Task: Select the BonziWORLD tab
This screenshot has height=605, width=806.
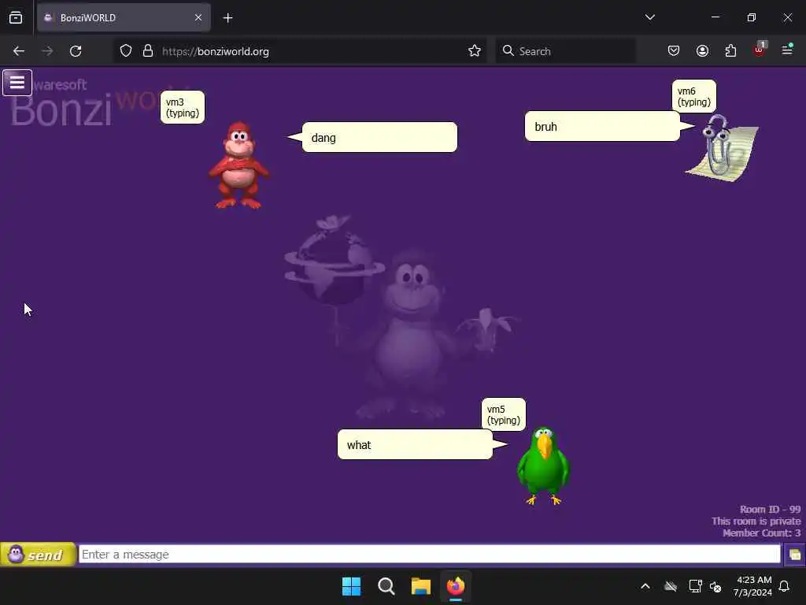Action: tap(124, 17)
